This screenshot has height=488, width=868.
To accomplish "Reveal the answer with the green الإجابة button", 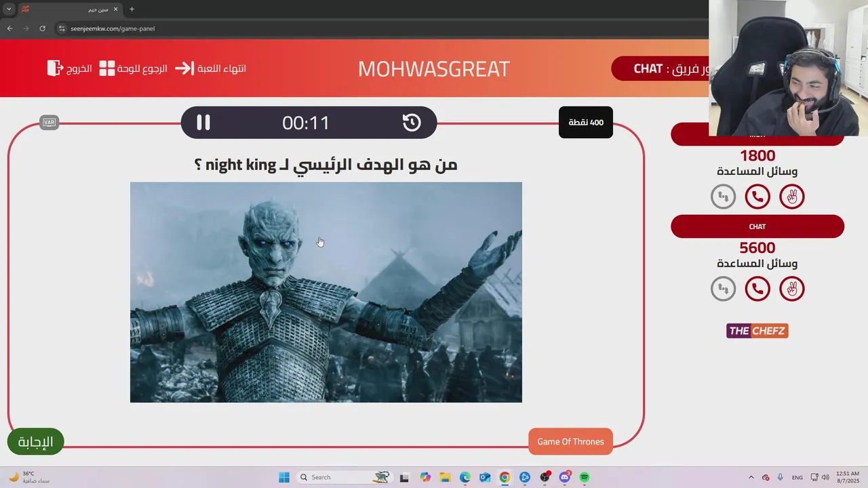I will pyautogui.click(x=35, y=442).
